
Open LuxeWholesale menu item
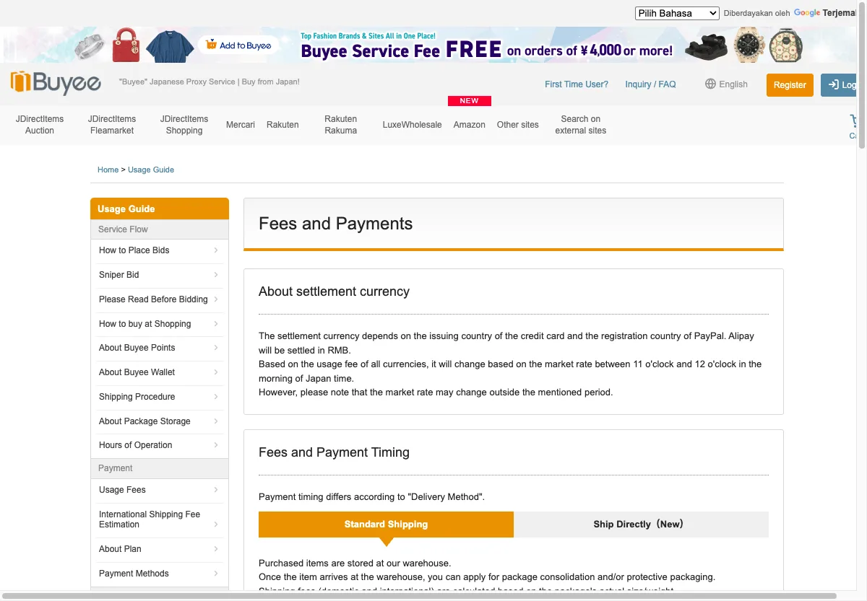[x=412, y=125]
